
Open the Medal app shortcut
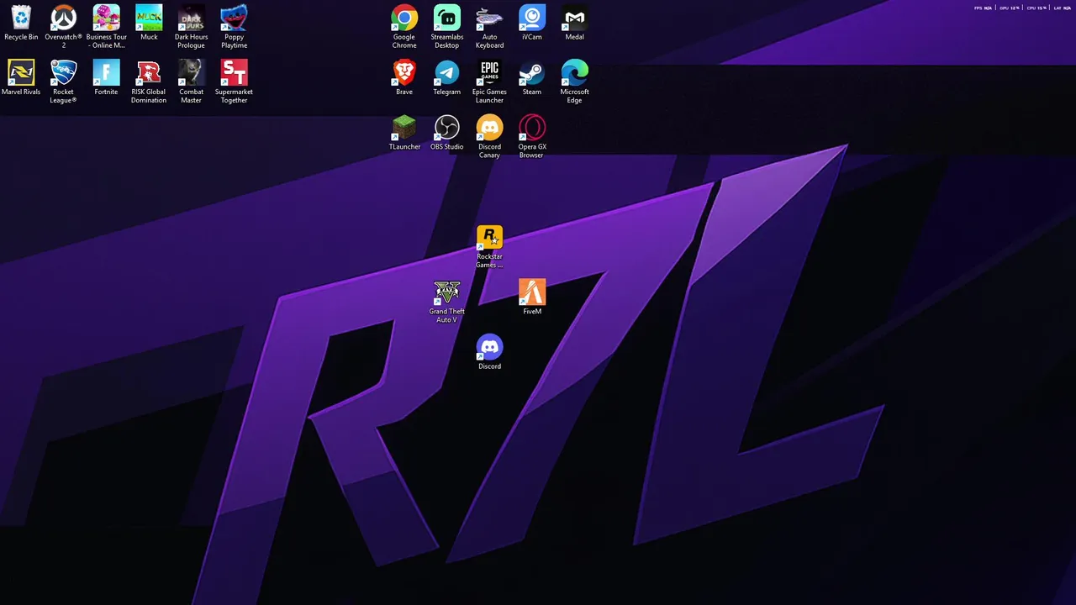pyautogui.click(x=575, y=23)
